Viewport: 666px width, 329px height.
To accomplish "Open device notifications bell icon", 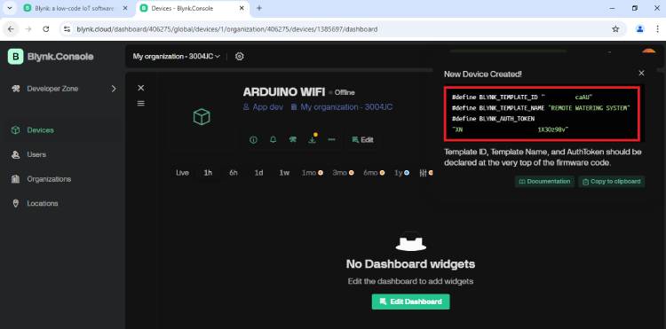I will pyautogui.click(x=274, y=139).
